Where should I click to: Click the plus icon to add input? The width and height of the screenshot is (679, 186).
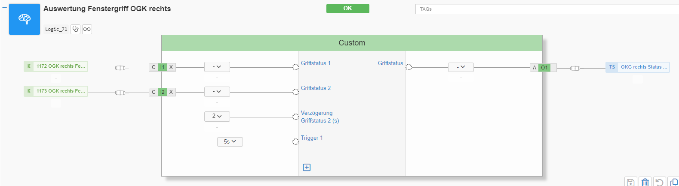(x=307, y=167)
